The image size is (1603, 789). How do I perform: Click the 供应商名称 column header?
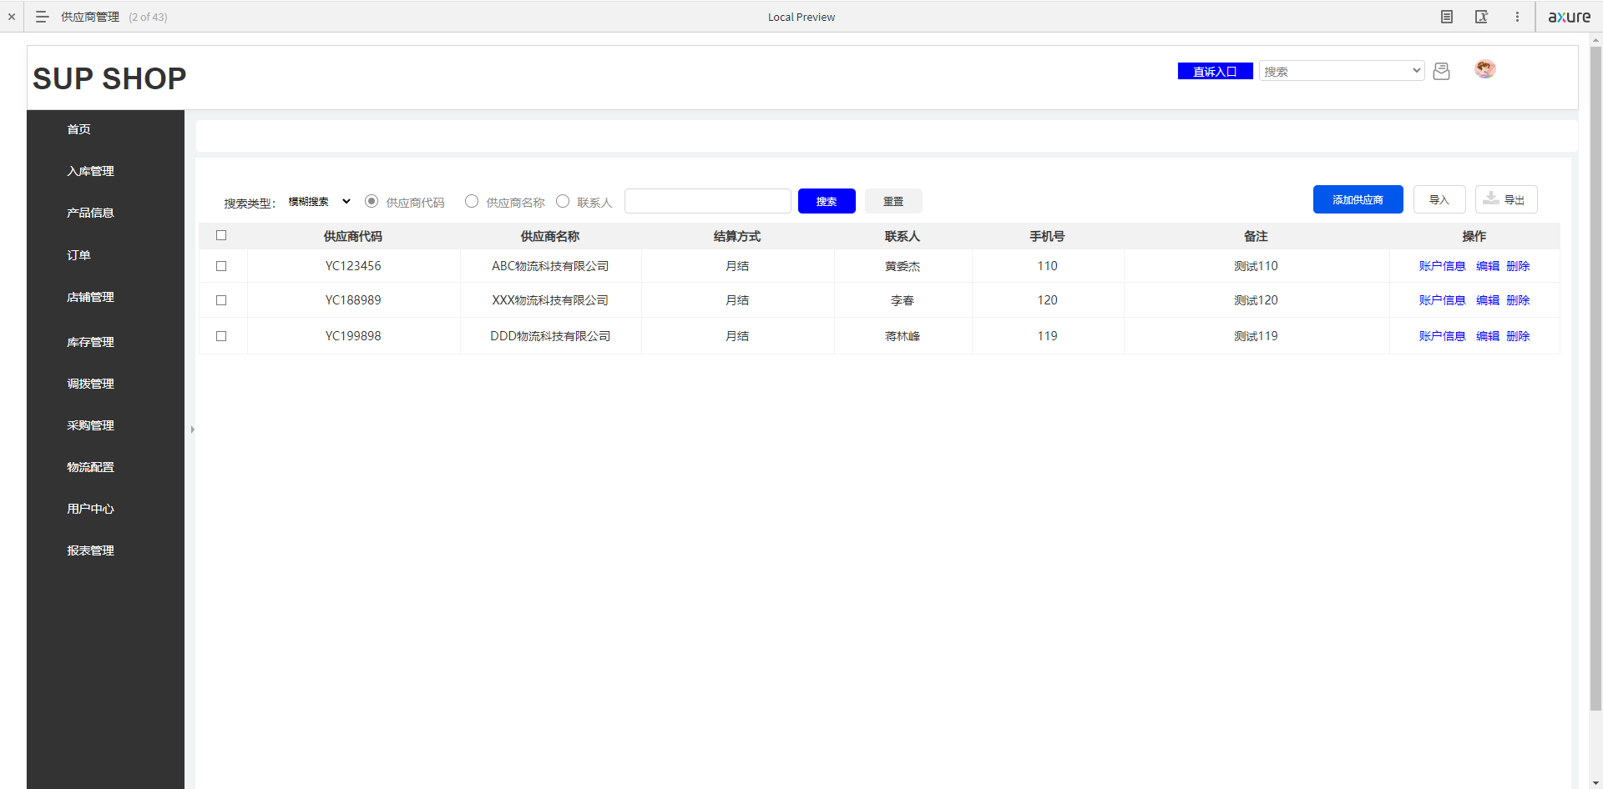[550, 236]
